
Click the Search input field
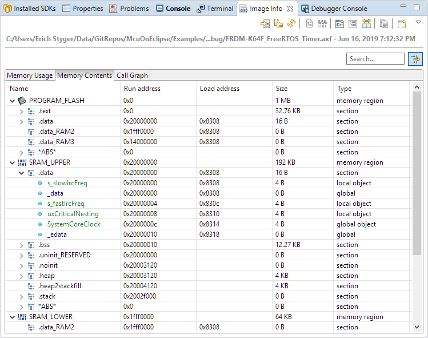tap(375, 59)
